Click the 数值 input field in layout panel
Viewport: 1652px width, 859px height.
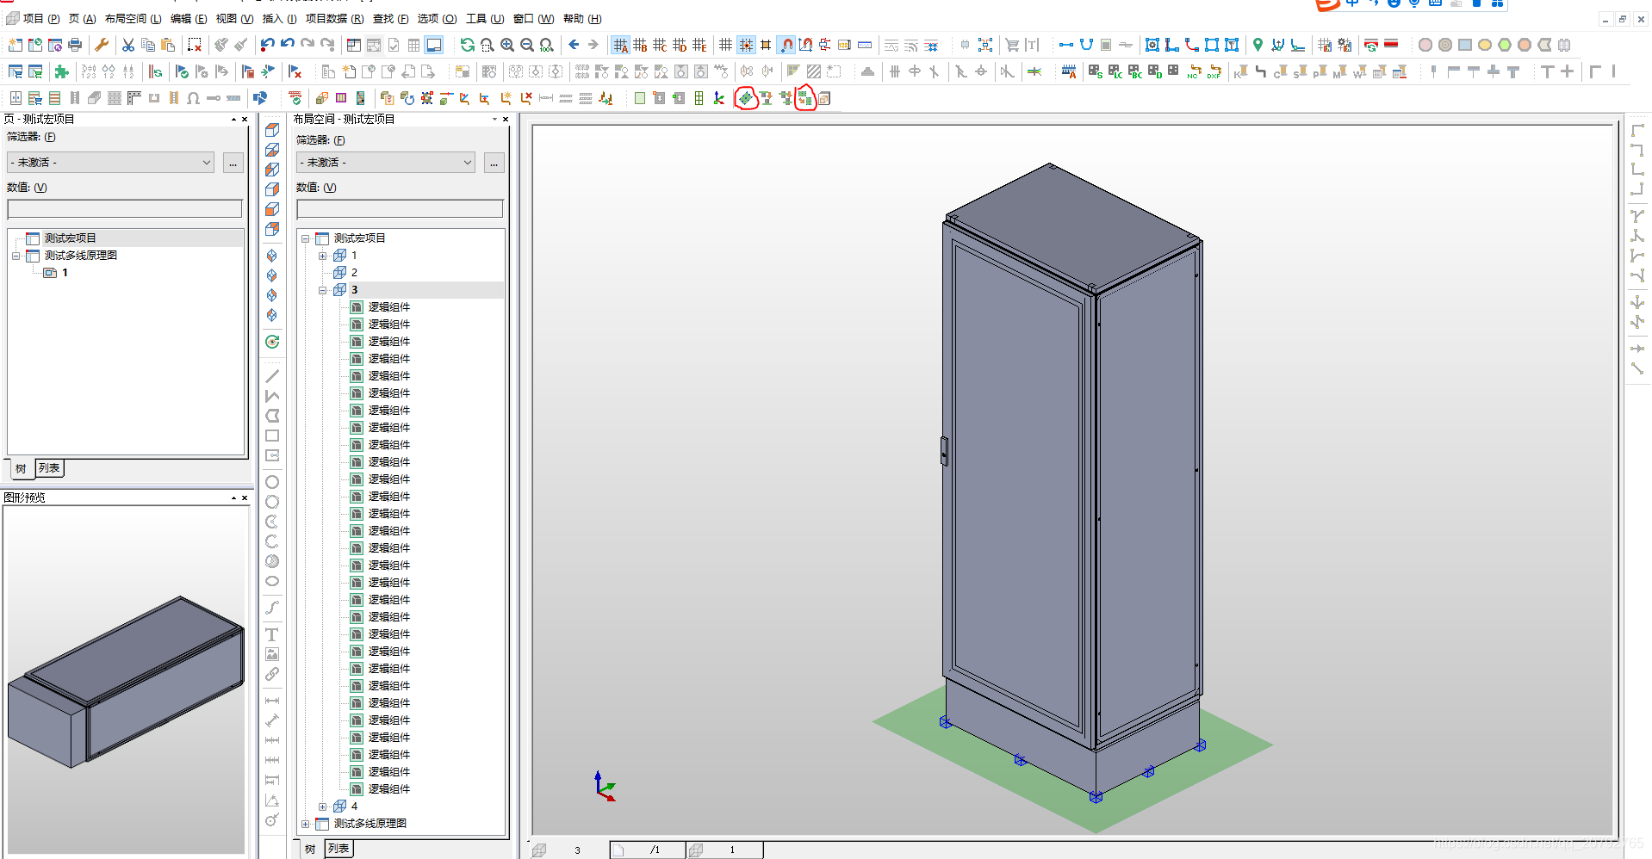click(400, 209)
